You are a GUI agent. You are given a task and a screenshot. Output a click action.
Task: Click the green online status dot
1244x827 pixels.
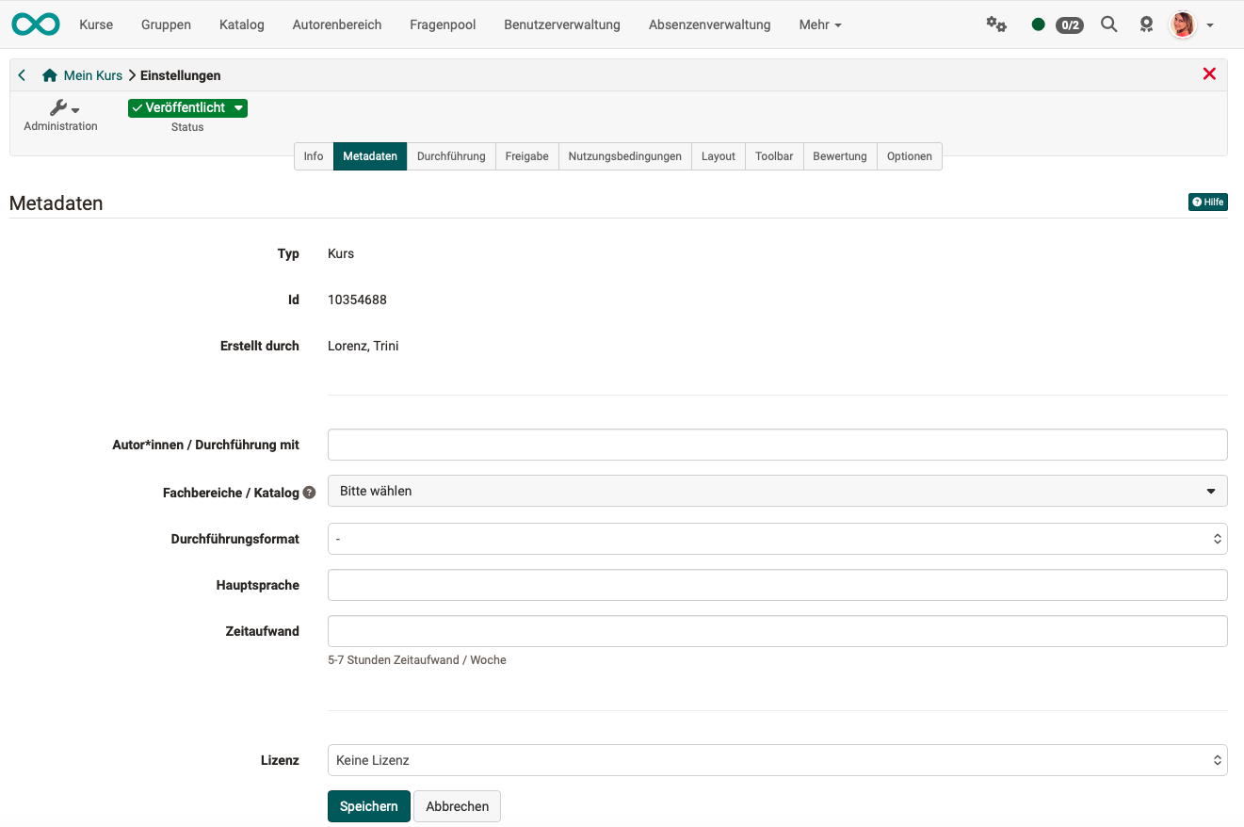click(1038, 24)
